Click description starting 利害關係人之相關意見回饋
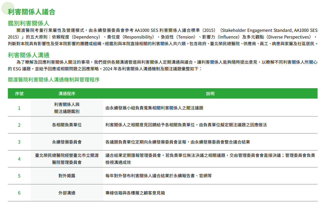 (186, 125)
